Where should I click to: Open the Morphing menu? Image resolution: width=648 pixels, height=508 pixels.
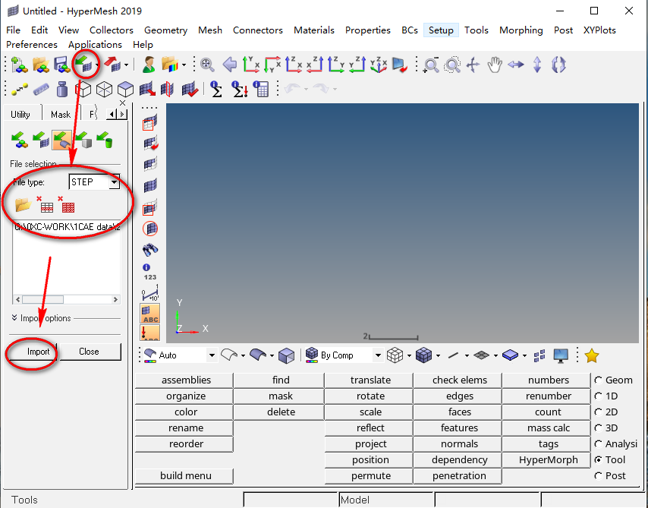[x=521, y=30]
